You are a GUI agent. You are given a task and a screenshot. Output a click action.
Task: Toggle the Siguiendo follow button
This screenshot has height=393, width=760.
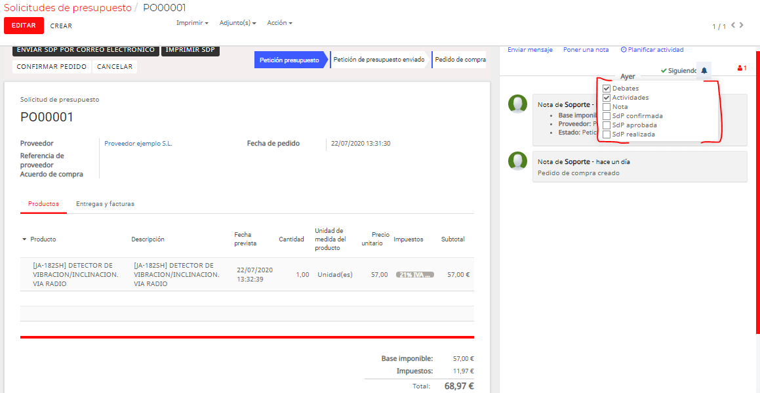679,70
